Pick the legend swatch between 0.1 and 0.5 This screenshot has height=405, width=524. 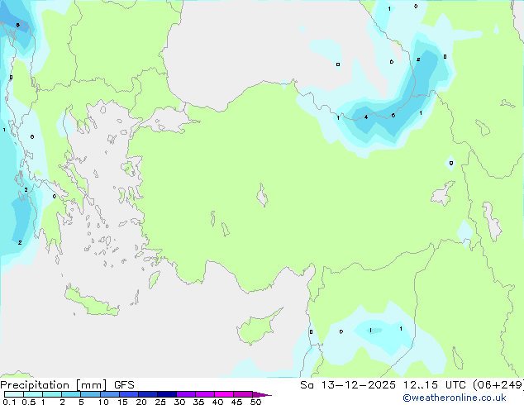click(14, 394)
